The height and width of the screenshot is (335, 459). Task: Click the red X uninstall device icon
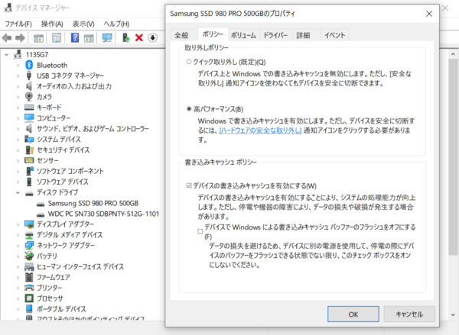point(139,37)
